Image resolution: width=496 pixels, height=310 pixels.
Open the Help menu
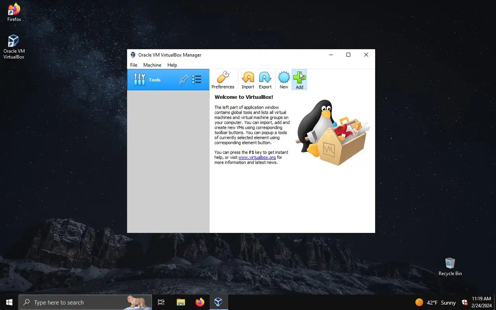click(172, 65)
